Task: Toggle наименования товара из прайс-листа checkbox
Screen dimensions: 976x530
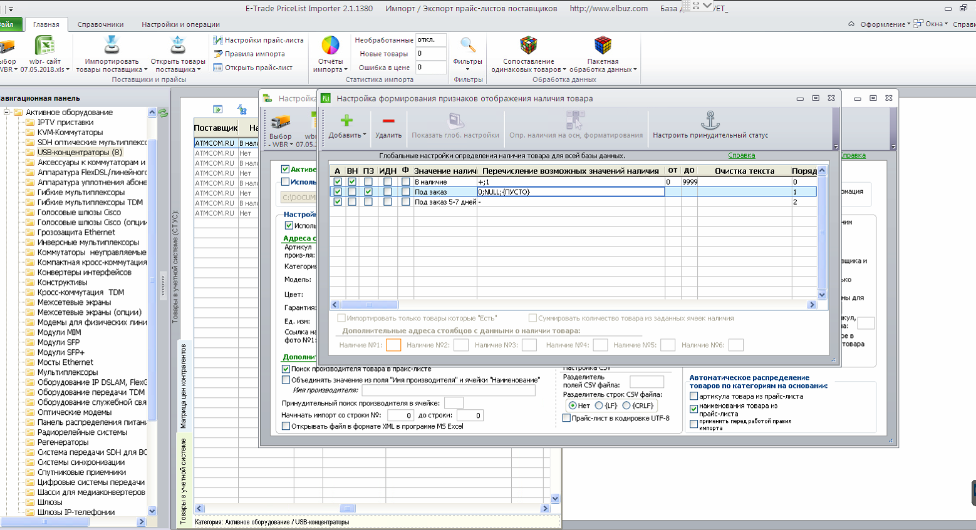Action: pos(693,409)
